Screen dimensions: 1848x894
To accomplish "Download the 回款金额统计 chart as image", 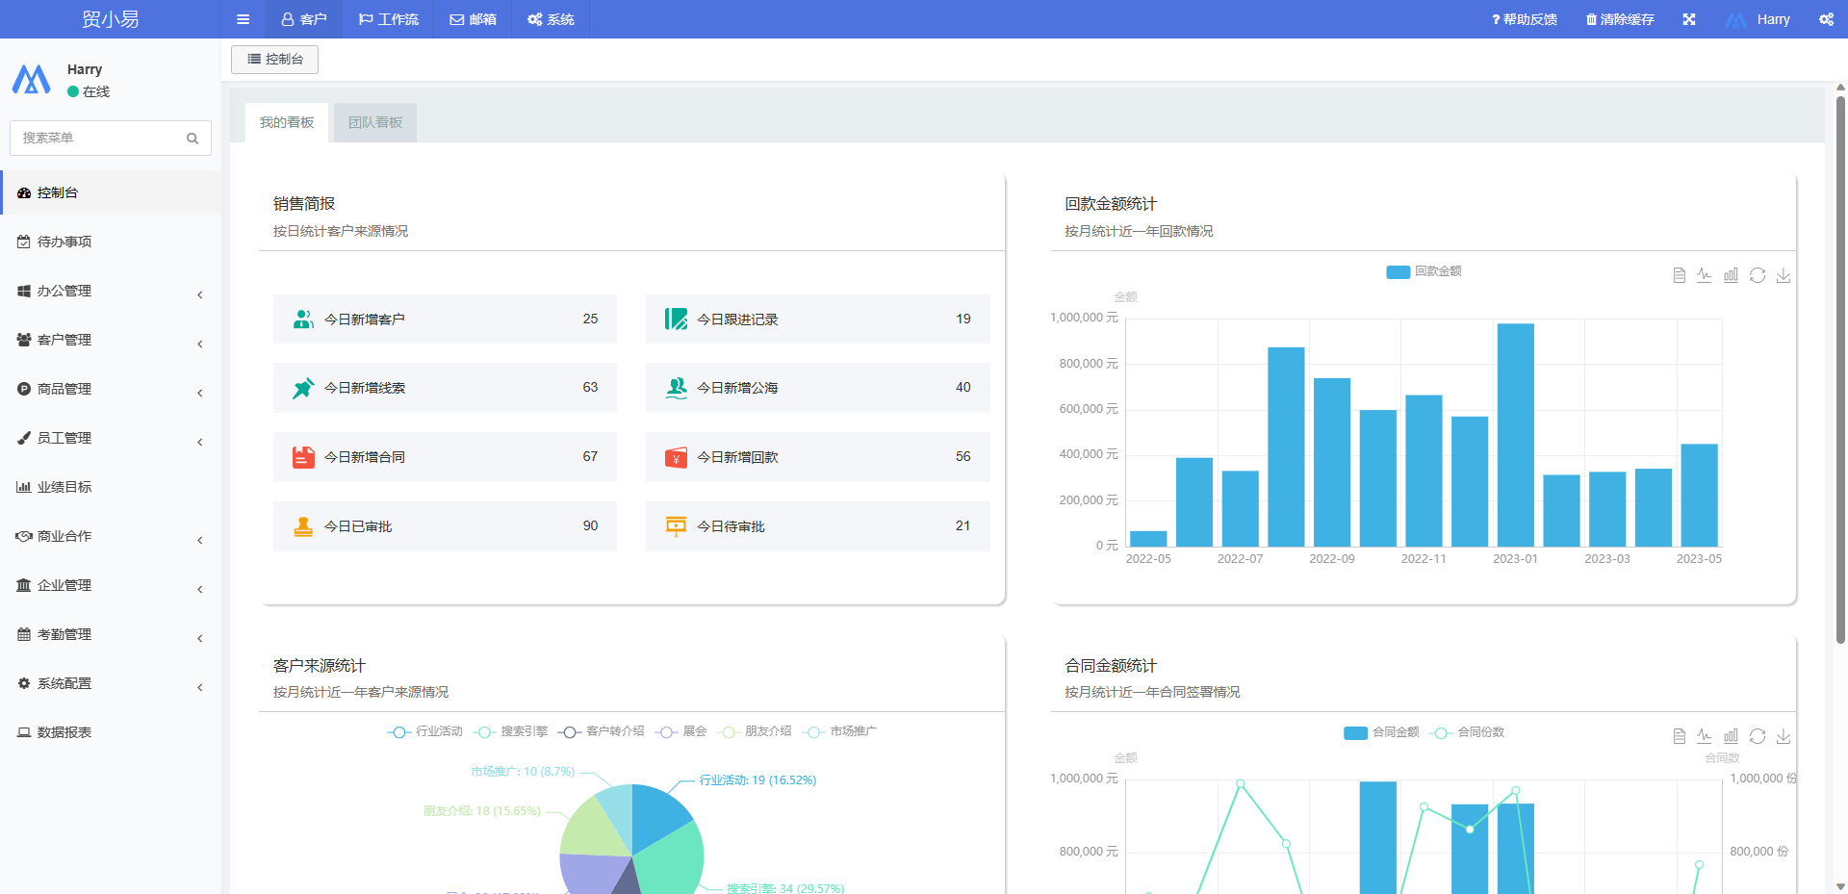I will (x=1784, y=275).
